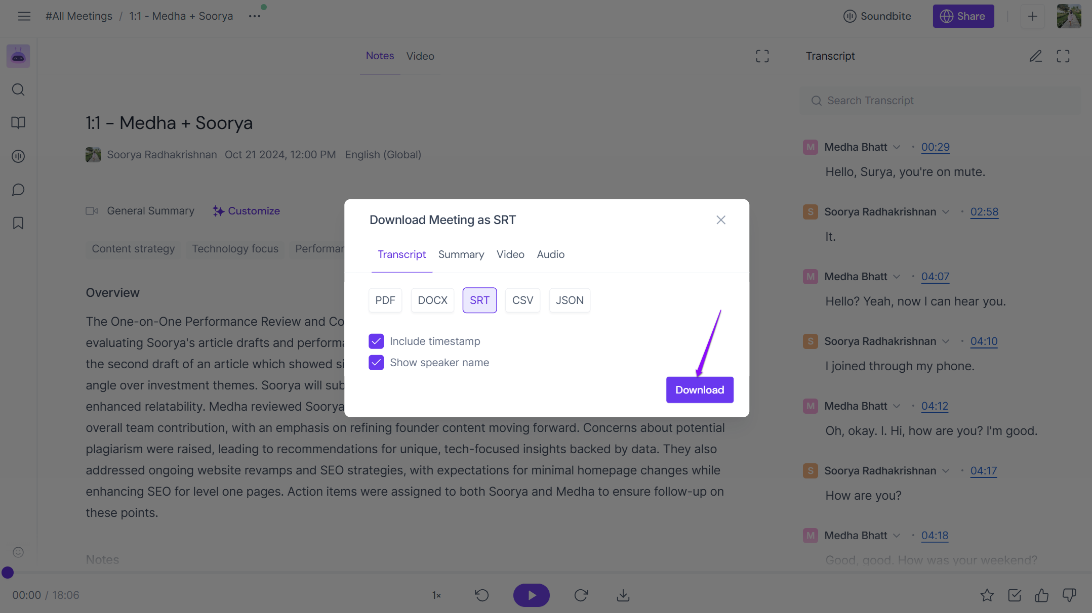Click the fullscreen notes view icon
Image resolution: width=1092 pixels, height=613 pixels.
coord(763,56)
